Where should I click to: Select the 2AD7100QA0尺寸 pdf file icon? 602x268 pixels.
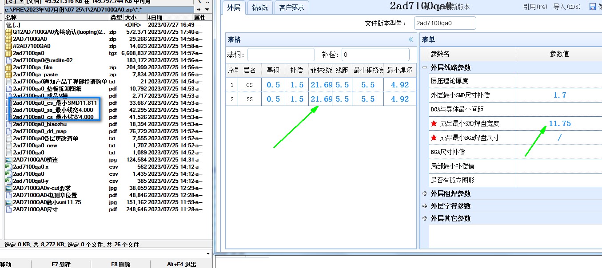pos(8,209)
